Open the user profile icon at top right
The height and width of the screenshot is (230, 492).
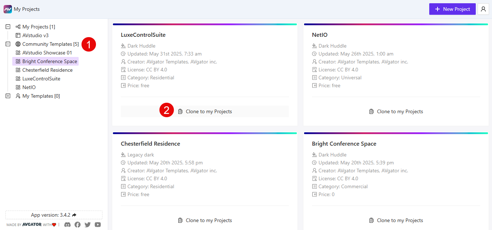click(483, 9)
